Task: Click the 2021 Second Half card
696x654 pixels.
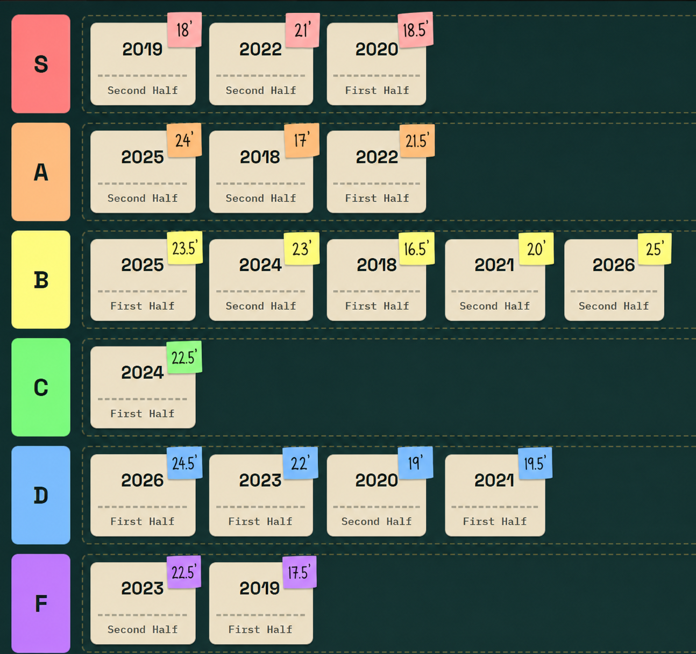Action: click(x=495, y=280)
